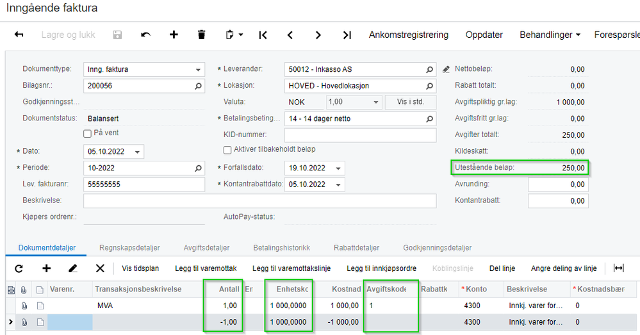Click the back arrow icon in toolbar
The width and height of the screenshot is (640, 335).
pos(19,35)
